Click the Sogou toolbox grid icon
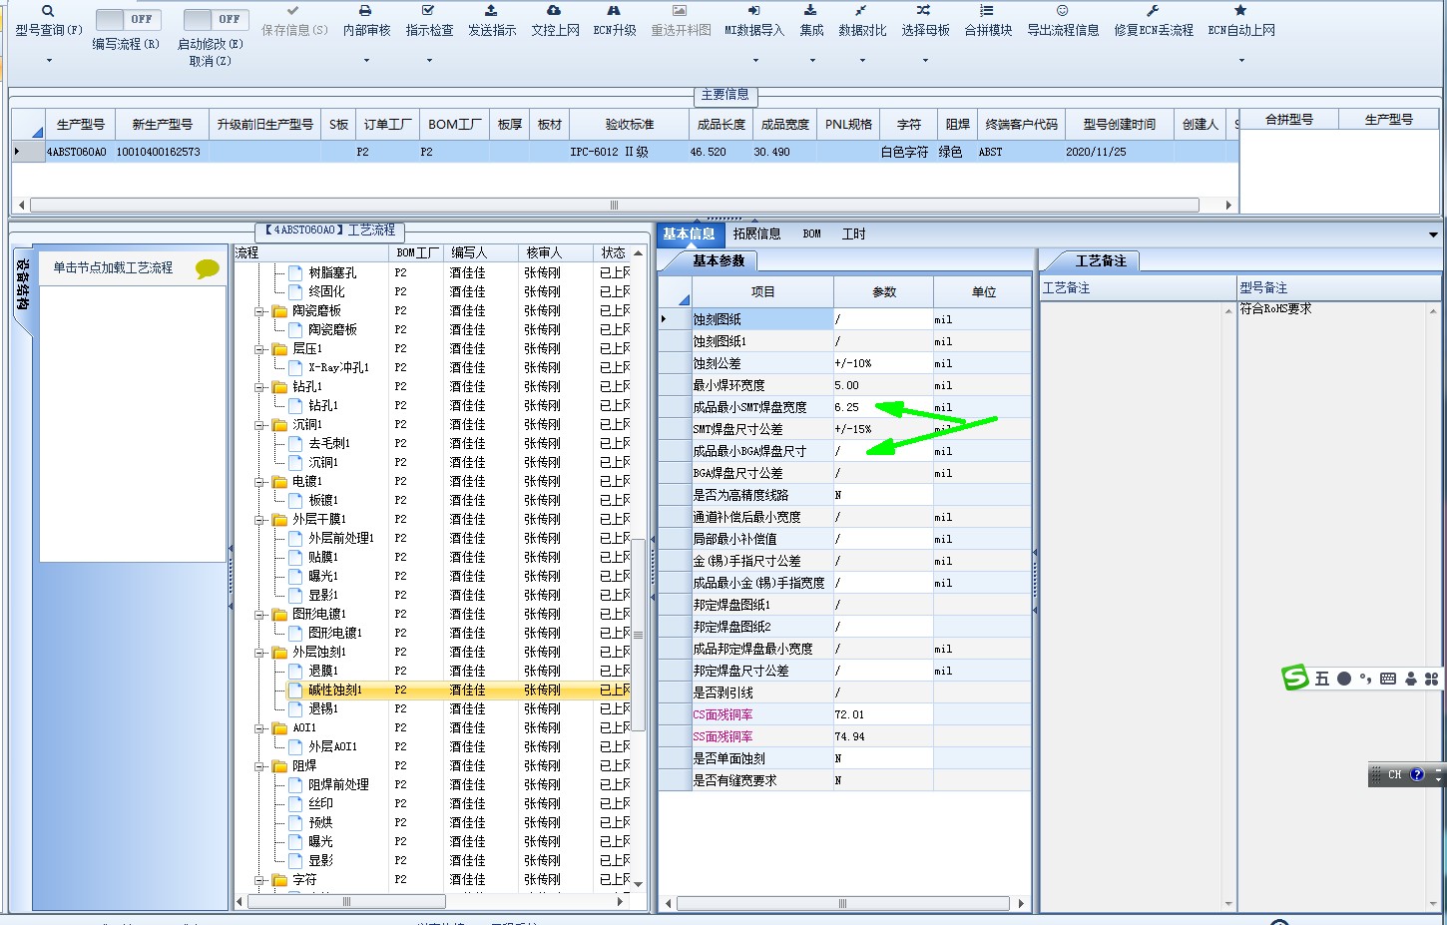The width and height of the screenshot is (1447, 925). 1431,679
